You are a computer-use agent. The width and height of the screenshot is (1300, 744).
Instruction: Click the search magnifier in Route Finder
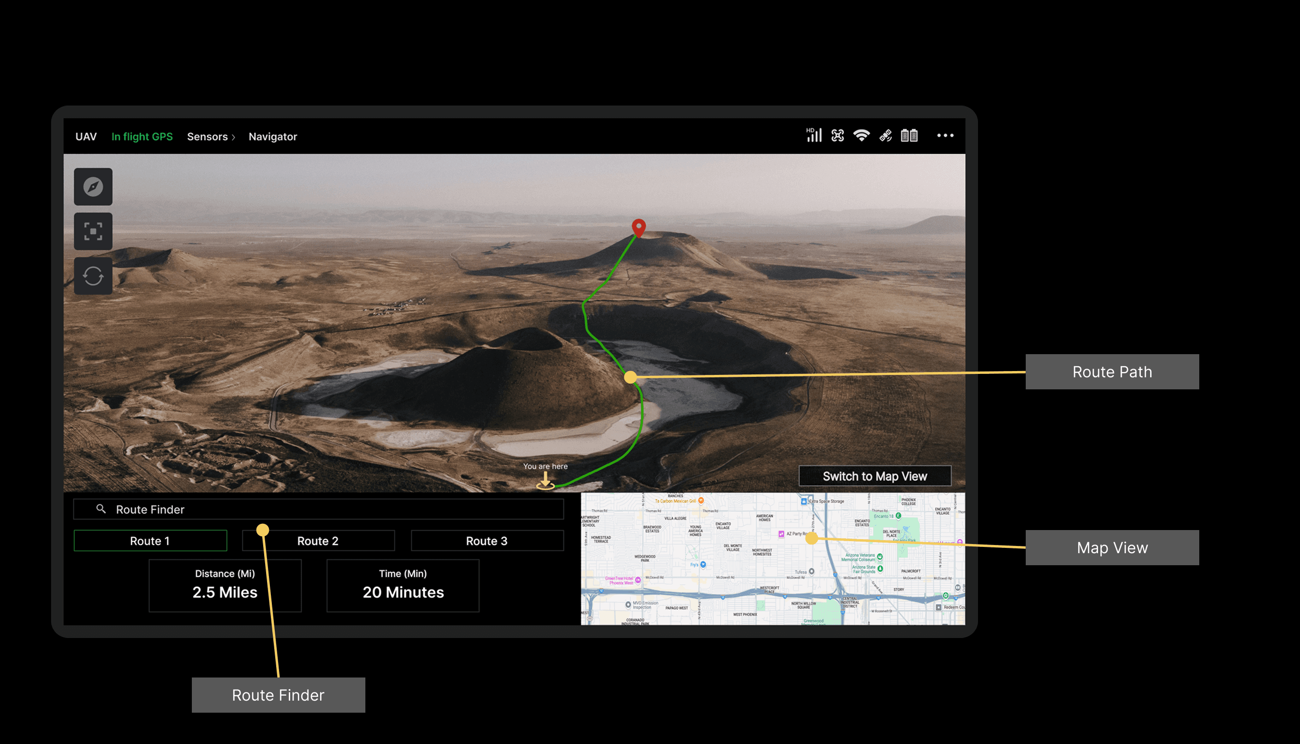click(x=101, y=509)
